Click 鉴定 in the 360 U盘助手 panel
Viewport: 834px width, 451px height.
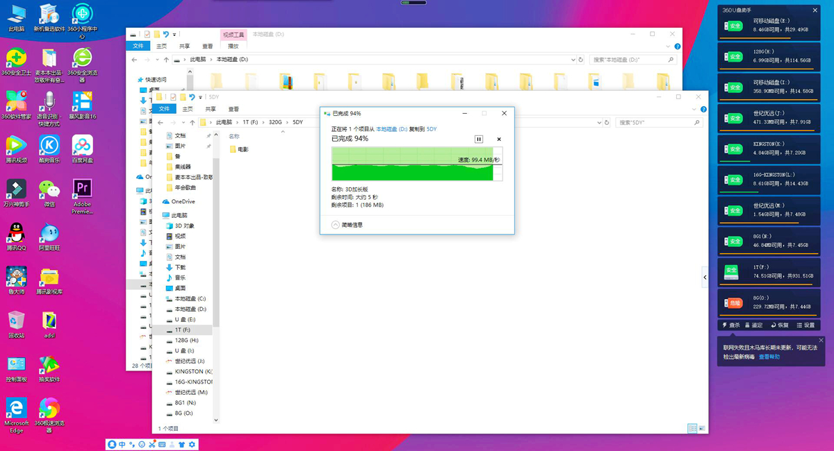[x=754, y=325]
